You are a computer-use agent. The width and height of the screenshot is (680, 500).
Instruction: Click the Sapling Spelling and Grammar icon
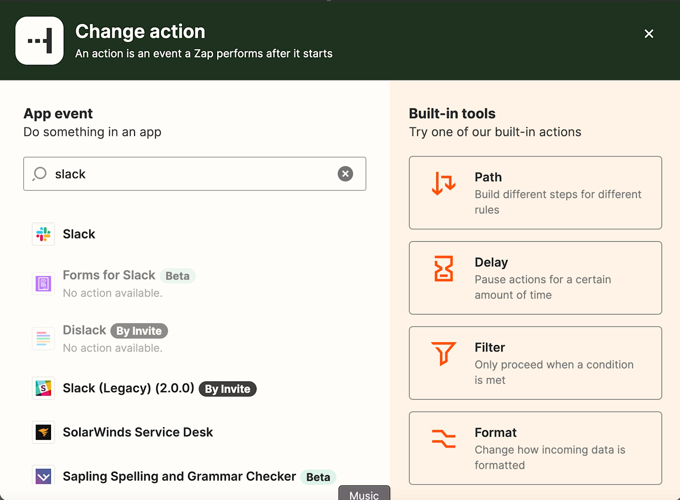43,476
